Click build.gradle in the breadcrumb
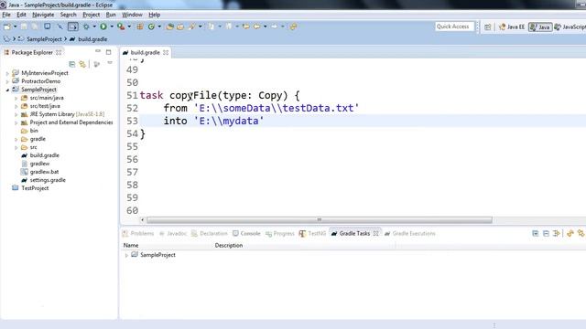The width and height of the screenshot is (586, 329). (92, 39)
